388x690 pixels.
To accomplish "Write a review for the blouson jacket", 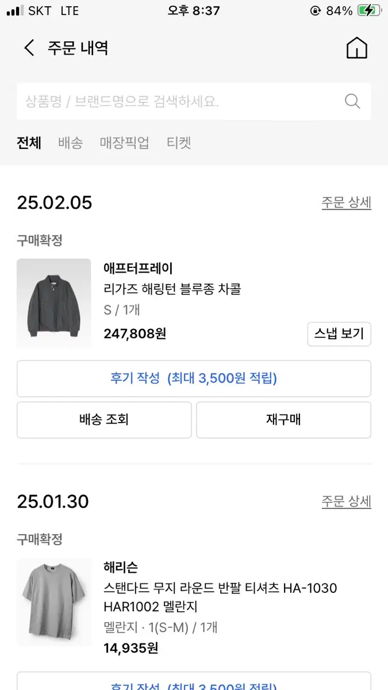I will coord(194,378).
